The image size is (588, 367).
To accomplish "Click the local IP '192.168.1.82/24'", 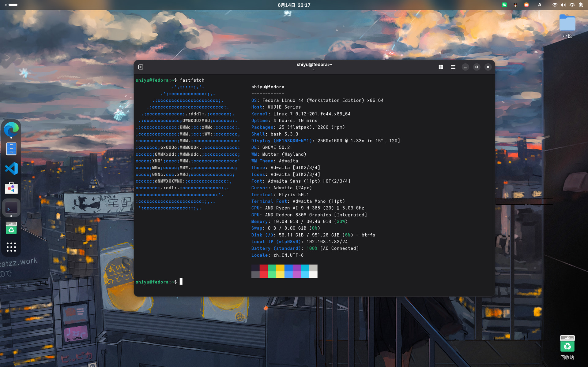I will point(327,242).
